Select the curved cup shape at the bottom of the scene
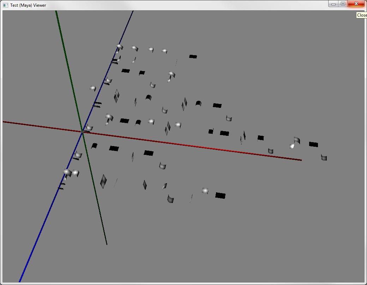This screenshot has width=367, height=285. (x=170, y=199)
